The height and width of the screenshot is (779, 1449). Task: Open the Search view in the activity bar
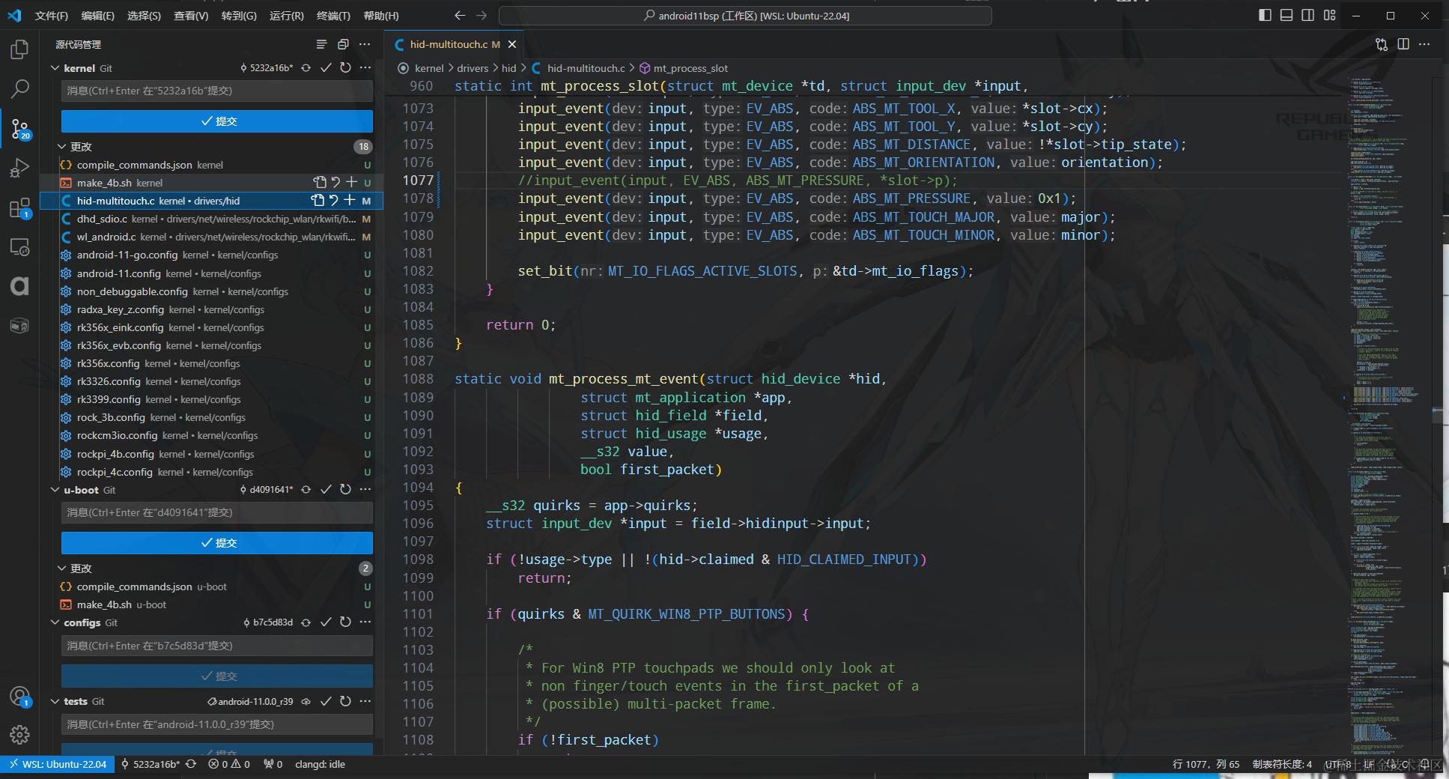(19, 88)
